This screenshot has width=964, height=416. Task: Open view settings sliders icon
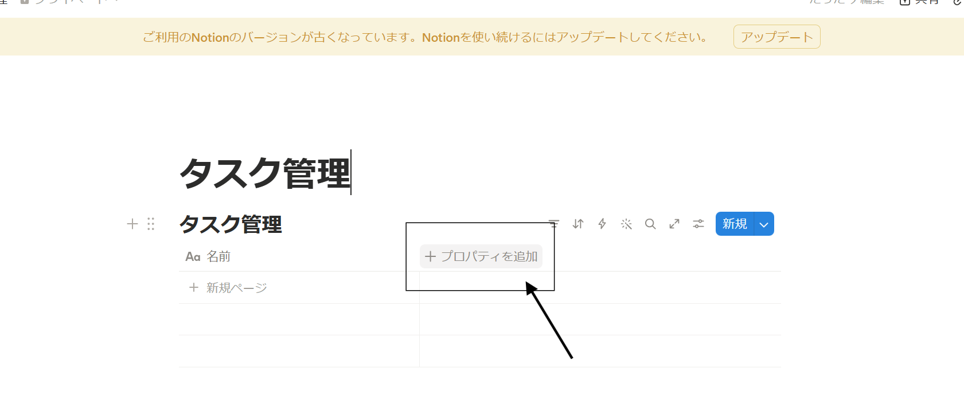click(698, 224)
